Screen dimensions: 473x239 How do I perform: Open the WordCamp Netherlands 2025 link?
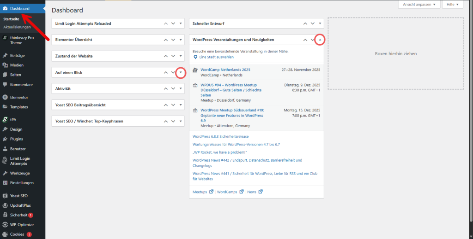pos(225,70)
